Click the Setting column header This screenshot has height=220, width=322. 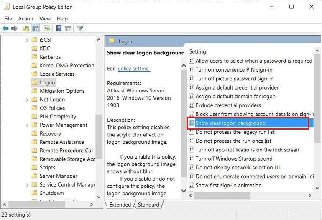click(197, 51)
